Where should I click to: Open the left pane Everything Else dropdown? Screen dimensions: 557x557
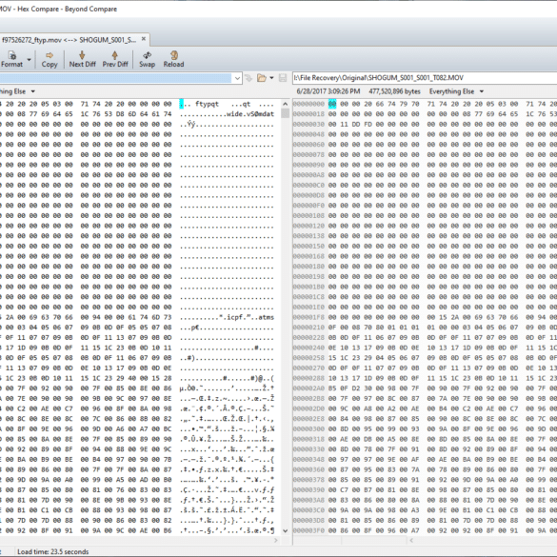click(x=33, y=91)
